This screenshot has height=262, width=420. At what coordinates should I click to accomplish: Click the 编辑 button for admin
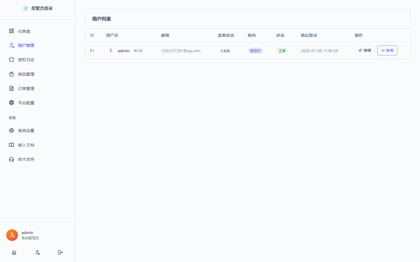click(x=365, y=51)
